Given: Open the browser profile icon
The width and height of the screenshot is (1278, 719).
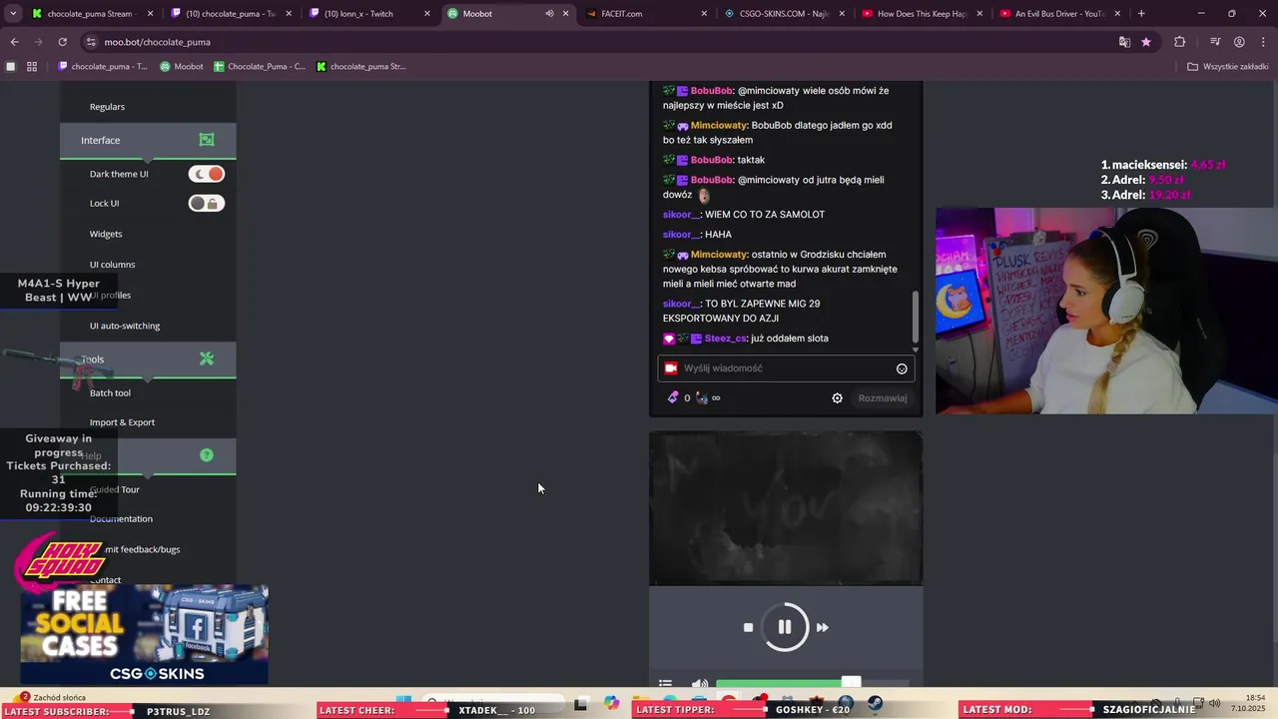Looking at the screenshot, I should (1239, 42).
